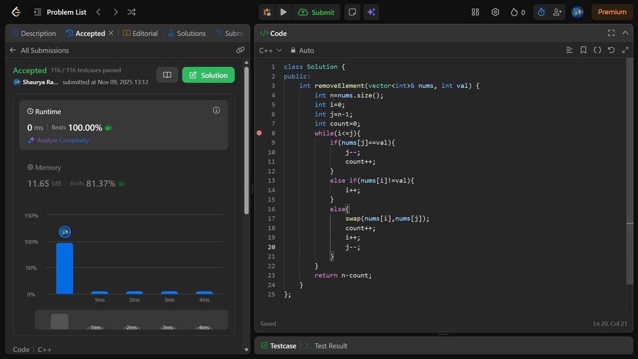
Task: Click the Ln 20, Col 21 status
Action: (x=610, y=323)
